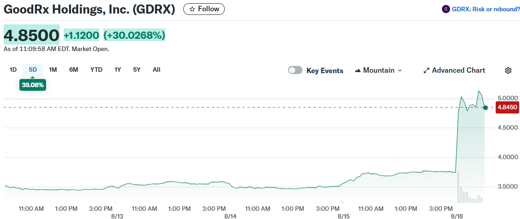Click the (+30.0268%) percent change value

click(x=135, y=35)
